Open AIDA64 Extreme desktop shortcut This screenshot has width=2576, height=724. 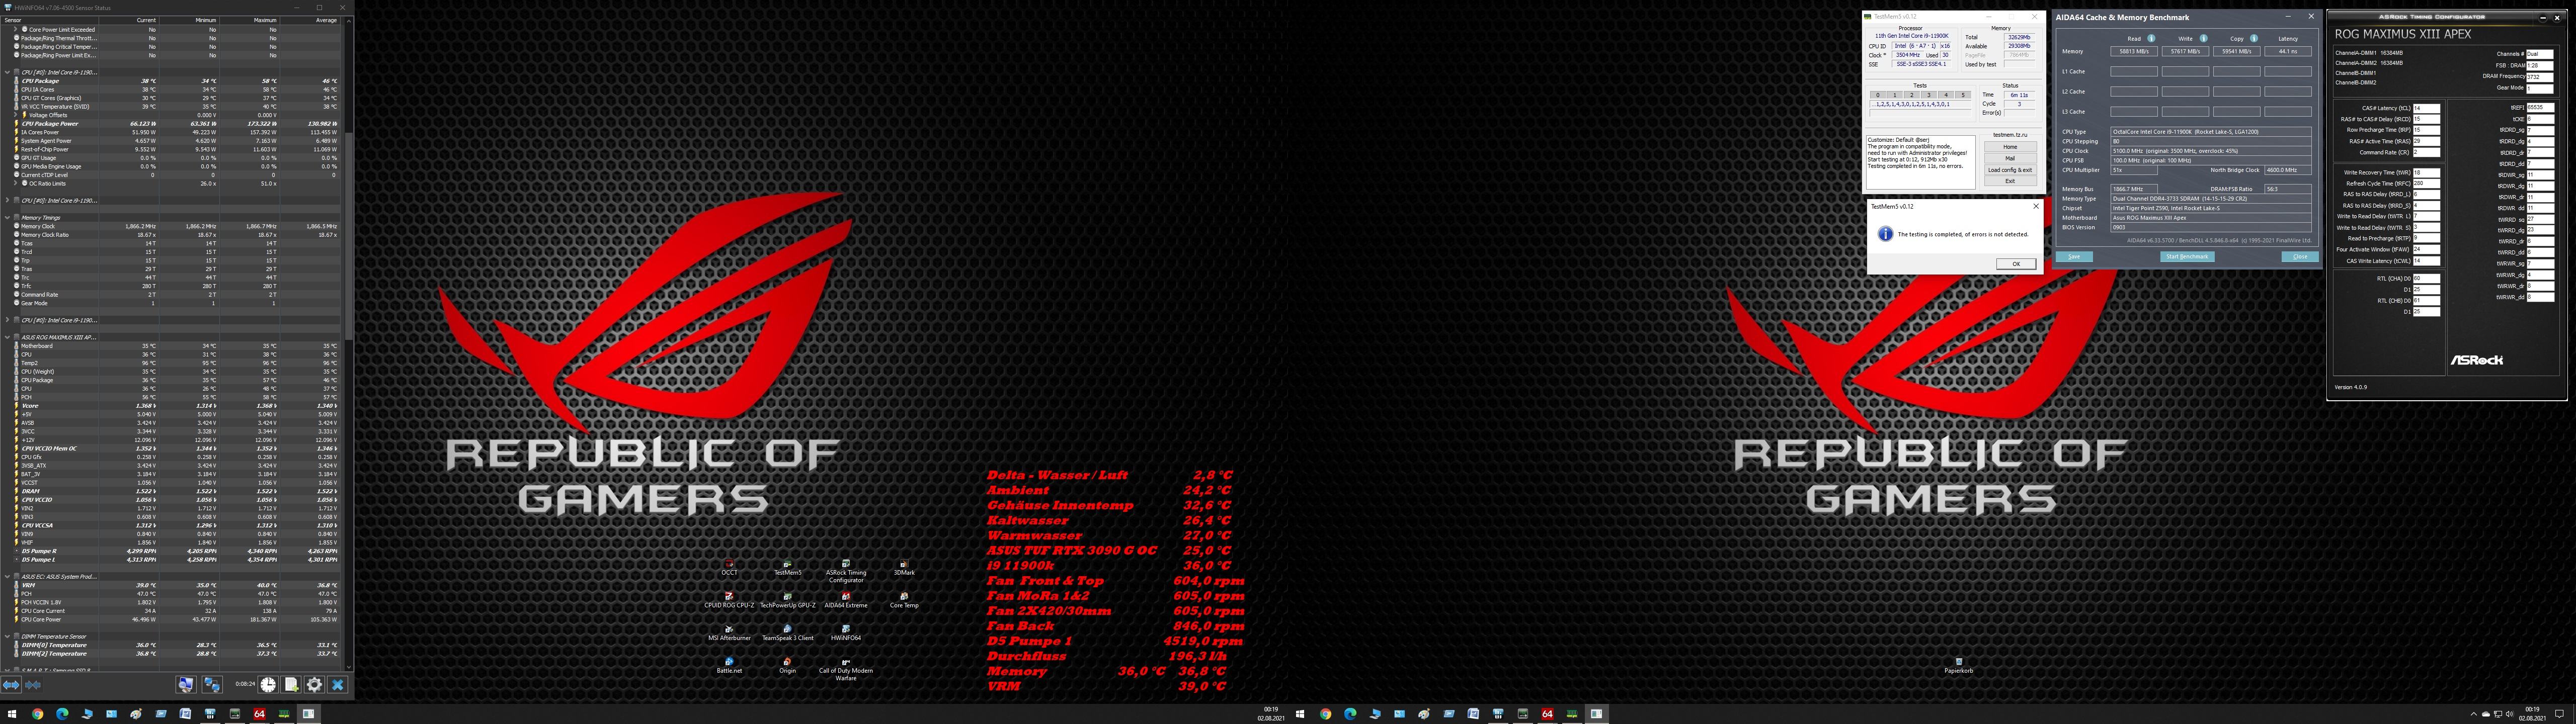pos(846,600)
